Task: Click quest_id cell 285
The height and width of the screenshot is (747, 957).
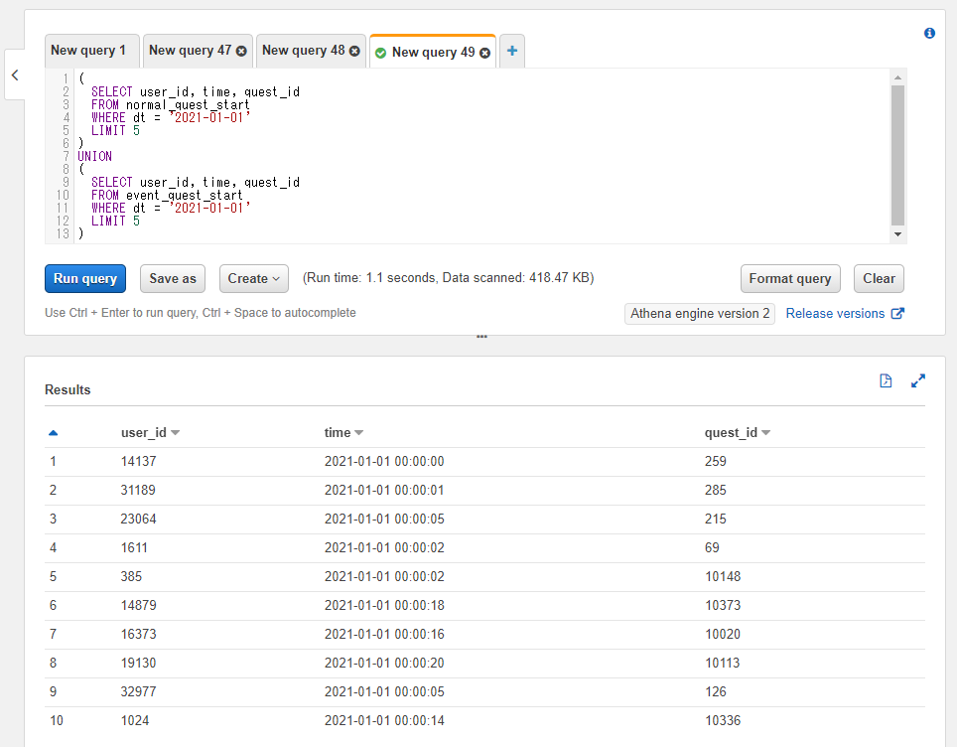Action: (x=716, y=490)
